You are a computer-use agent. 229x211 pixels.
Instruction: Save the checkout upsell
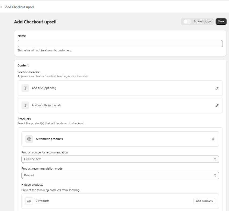click(221, 22)
